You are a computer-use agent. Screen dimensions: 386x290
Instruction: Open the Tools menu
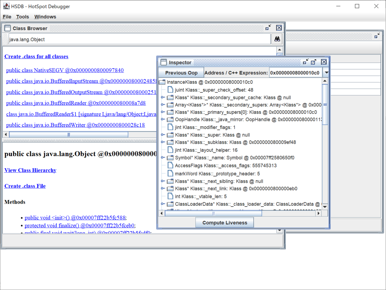pyautogui.click(x=23, y=17)
